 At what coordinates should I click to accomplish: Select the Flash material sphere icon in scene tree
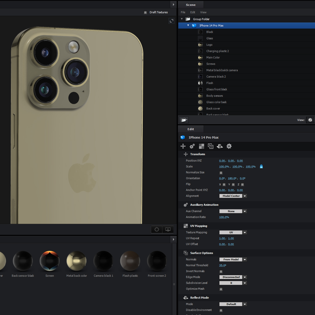(x=200, y=83)
